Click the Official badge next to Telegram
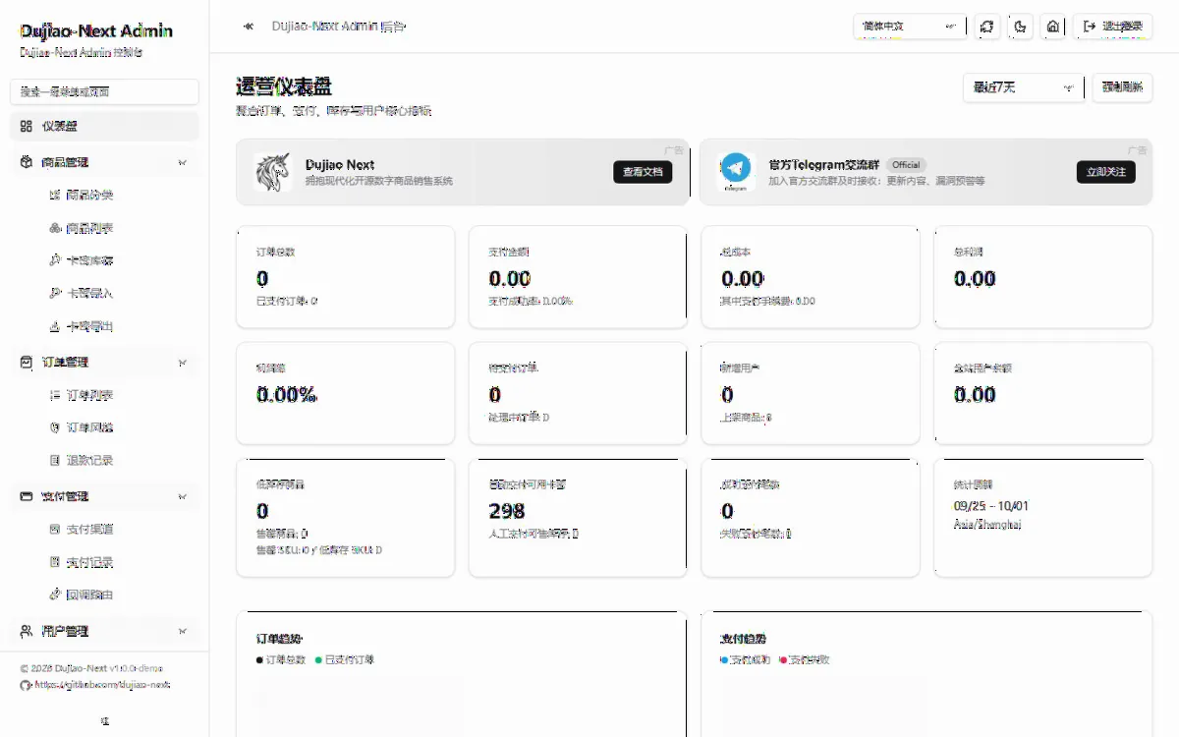The width and height of the screenshot is (1179, 737). (906, 165)
